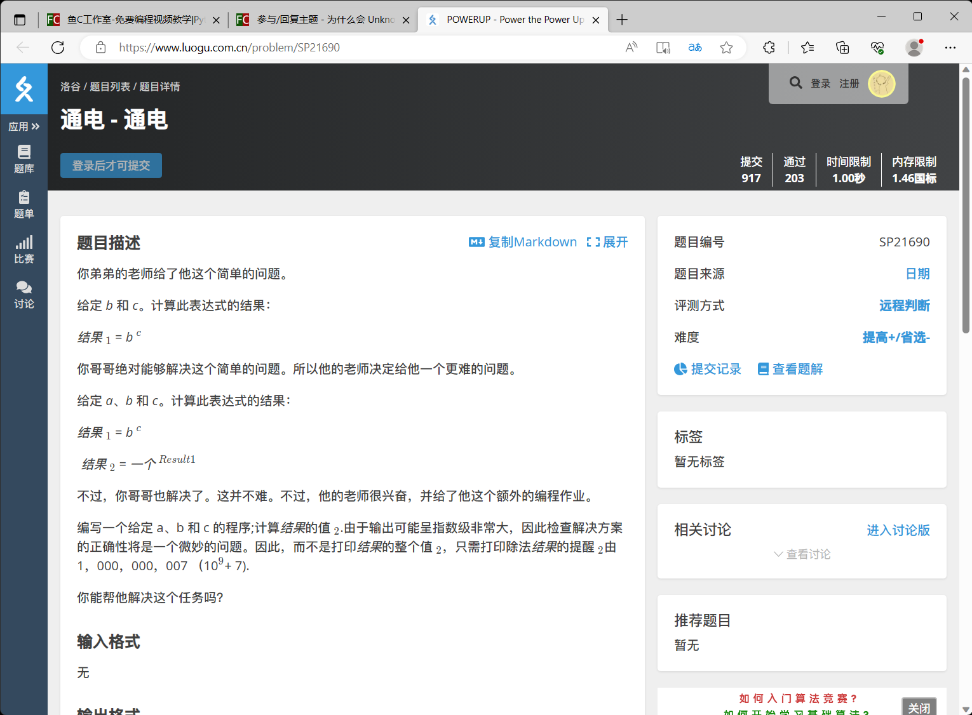972x715 pixels.
Task: Open browser settings and more menu
Action: [950, 48]
